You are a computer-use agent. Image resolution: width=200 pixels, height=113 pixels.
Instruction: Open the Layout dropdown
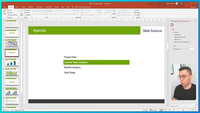[x=28, y=10]
